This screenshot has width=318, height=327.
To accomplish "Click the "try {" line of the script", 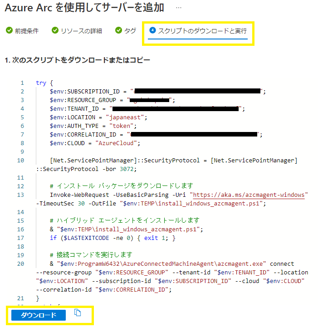I will pos(44,83).
